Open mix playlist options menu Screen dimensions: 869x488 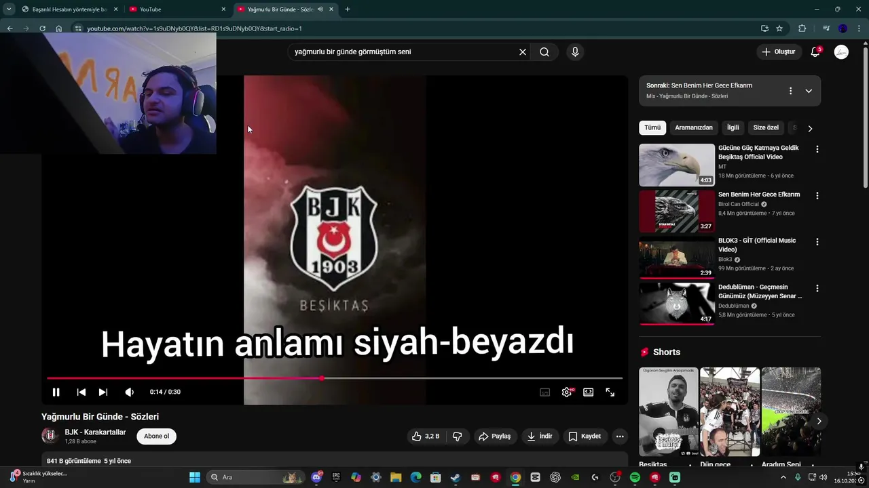pos(790,91)
